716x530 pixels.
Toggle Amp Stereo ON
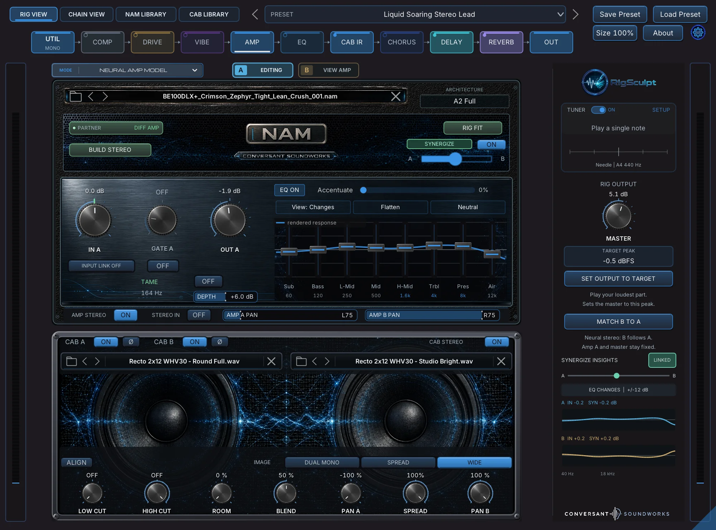coord(125,315)
